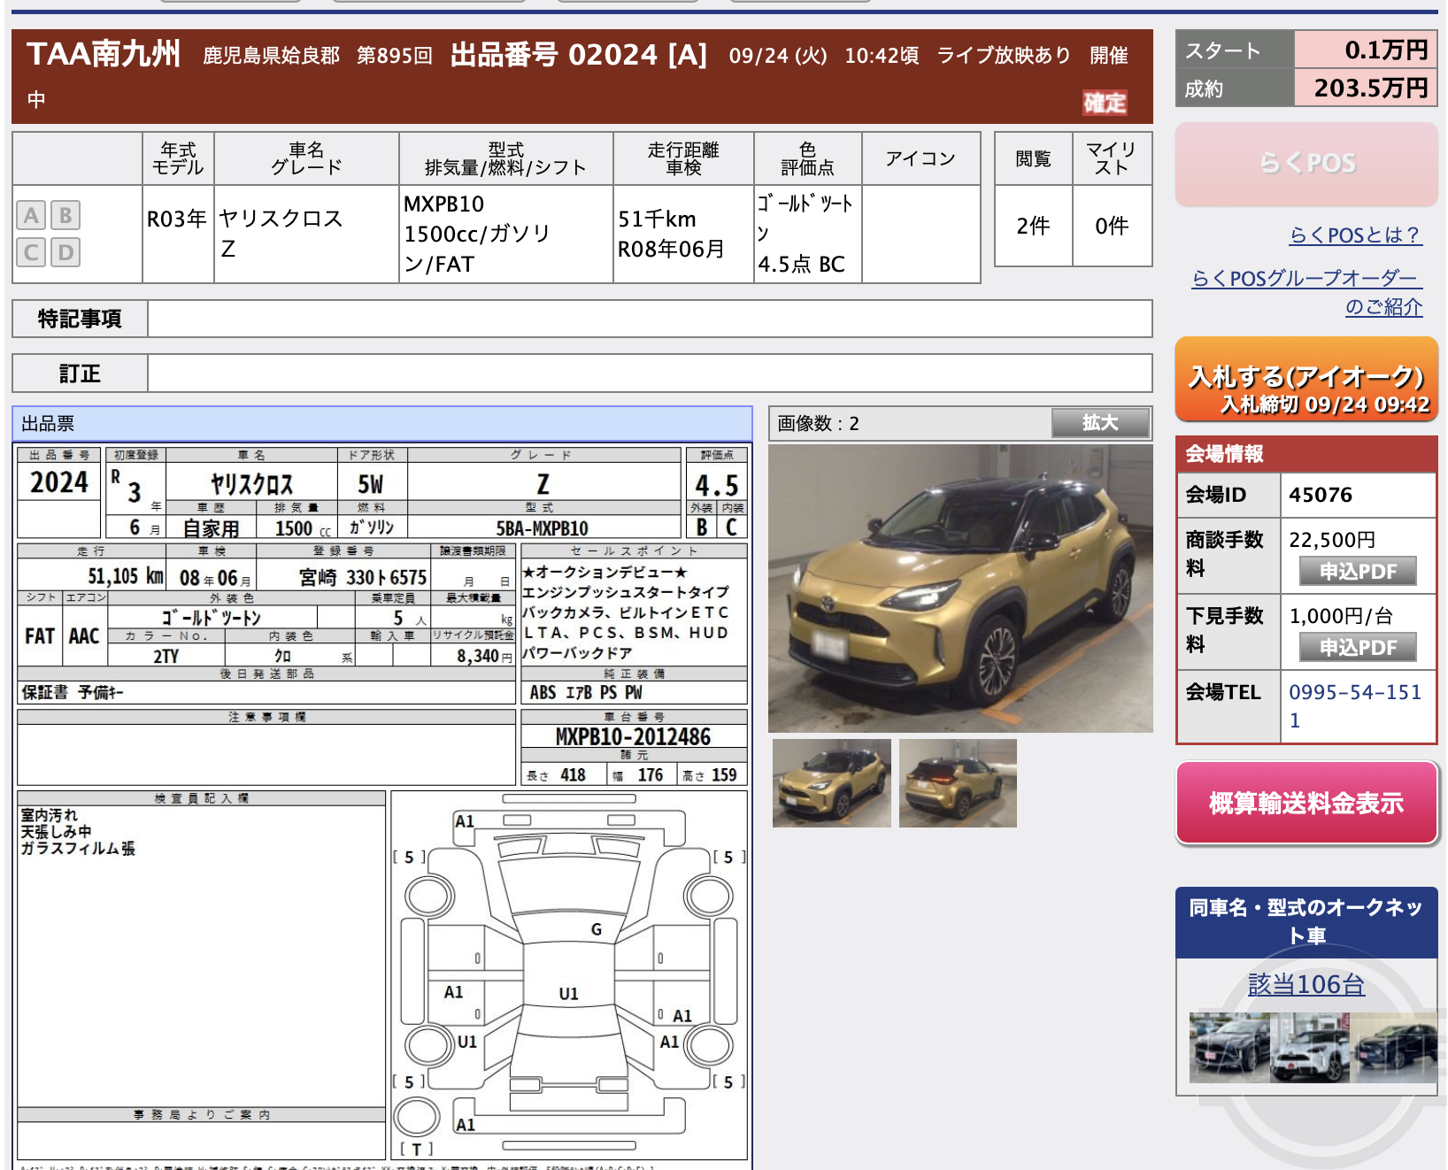Select the front-view car thumbnail
This screenshot has height=1170, width=1448.
pyautogui.click(x=831, y=782)
